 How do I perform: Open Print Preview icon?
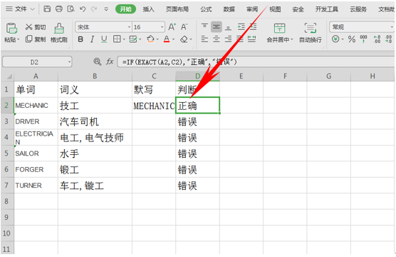[71, 9]
